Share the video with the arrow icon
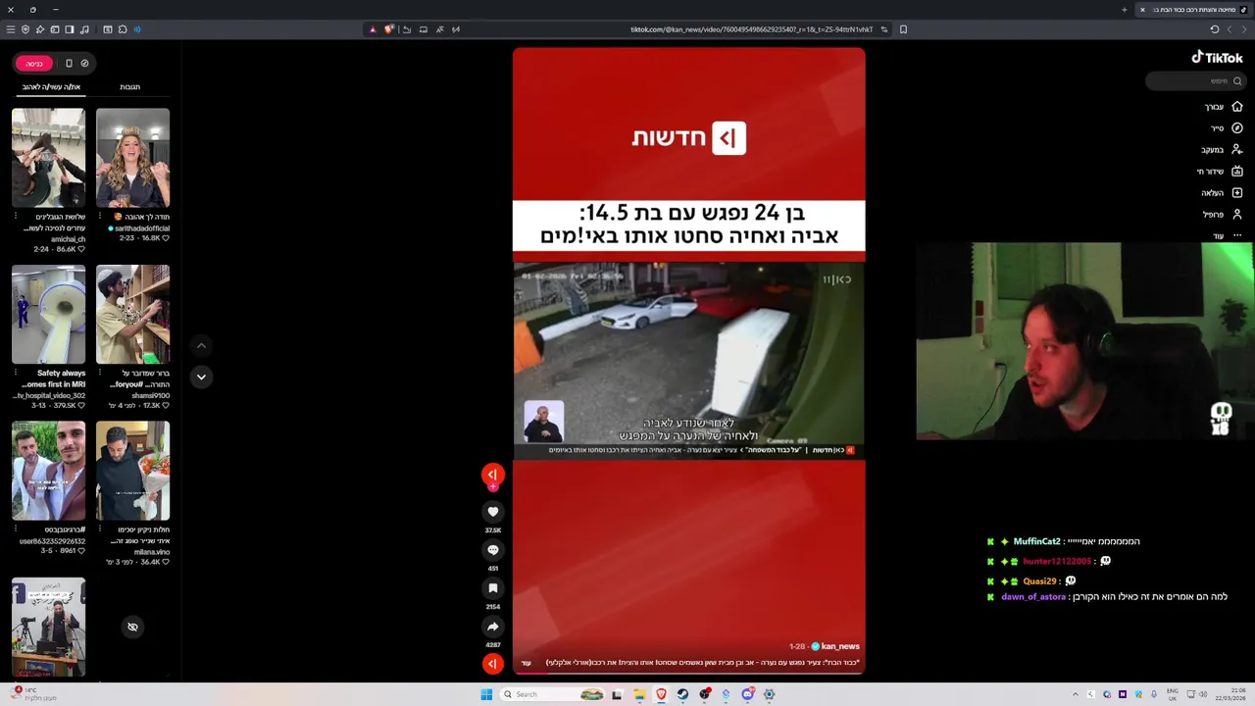The width and height of the screenshot is (1255, 706). 493,627
